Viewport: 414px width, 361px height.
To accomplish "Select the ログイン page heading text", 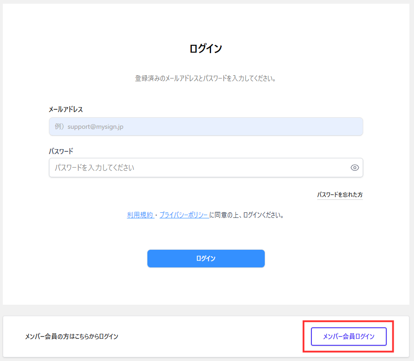I will (206, 48).
